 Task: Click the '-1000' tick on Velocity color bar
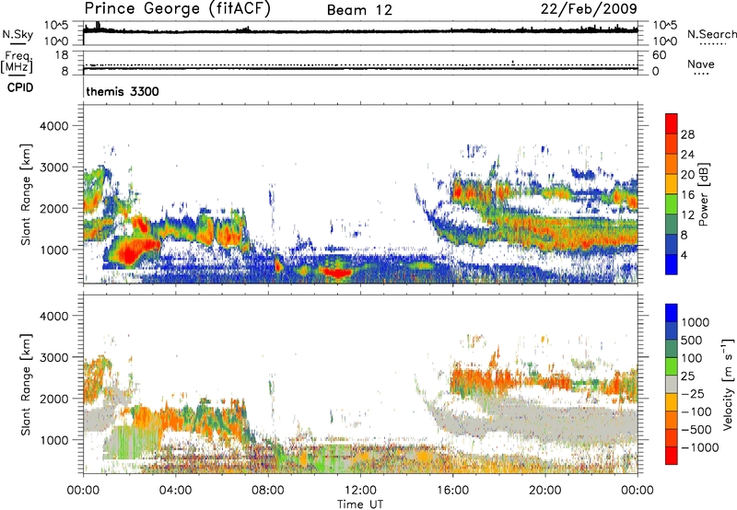coord(700,447)
